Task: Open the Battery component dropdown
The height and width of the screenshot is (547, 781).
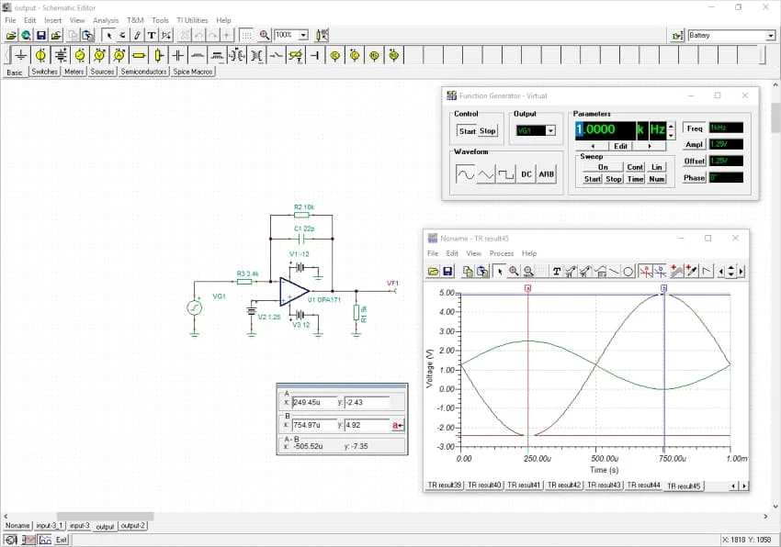Action: 770,36
